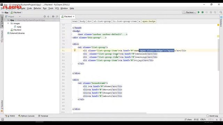This screenshot has width=223, height=125.
Task: Change the UTF-8 file encoding in status bar
Action: pyautogui.click(x=211, y=119)
